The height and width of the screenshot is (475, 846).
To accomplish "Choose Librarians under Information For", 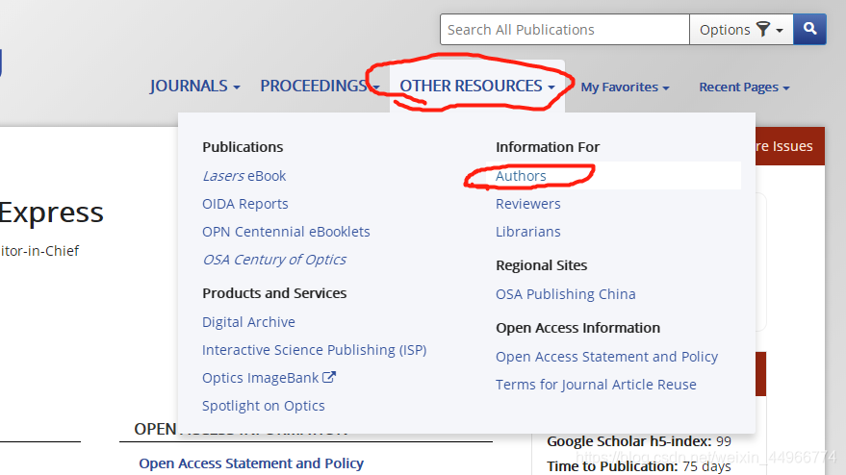I will coord(528,232).
